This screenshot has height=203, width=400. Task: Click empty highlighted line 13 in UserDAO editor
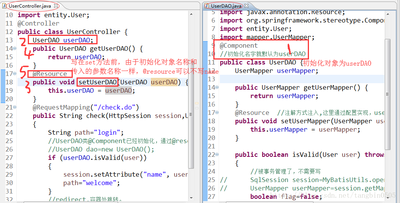coord(302,79)
